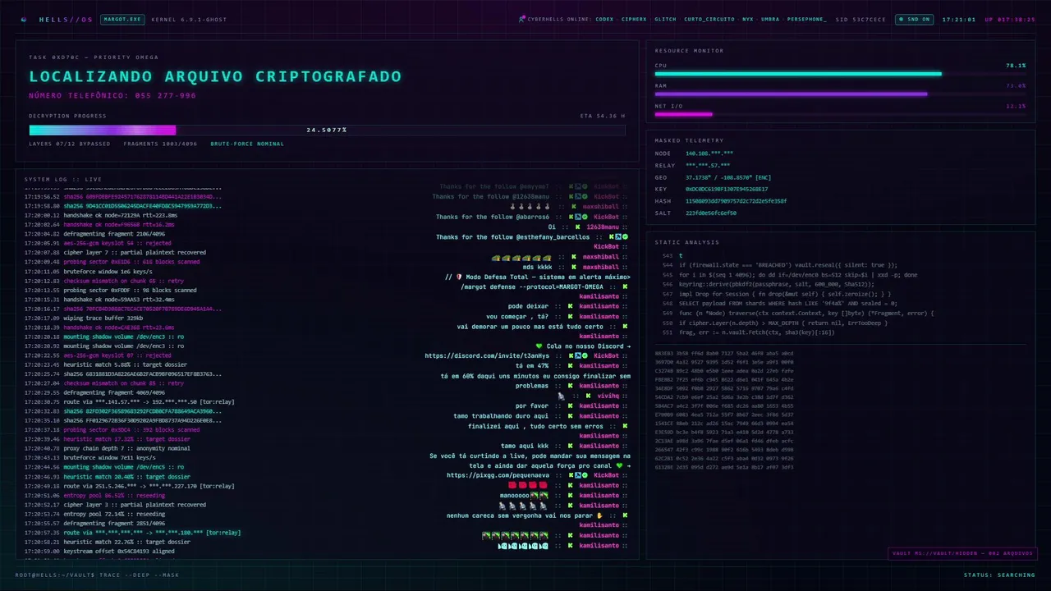The image size is (1051, 591).
Task: Click the CPU usage bar
Action: tap(840, 74)
